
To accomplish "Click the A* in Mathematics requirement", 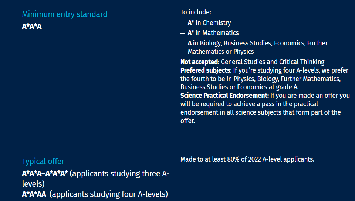I will (x=213, y=33).
